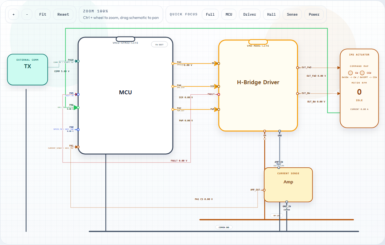Click the PA0 speed feedback pin
385x245 pixels.
78,130
